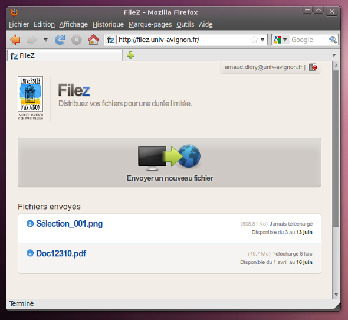This screenshot has height=320, width=348.
Task: Open the home page icon
Action: (x=93, y=40)
